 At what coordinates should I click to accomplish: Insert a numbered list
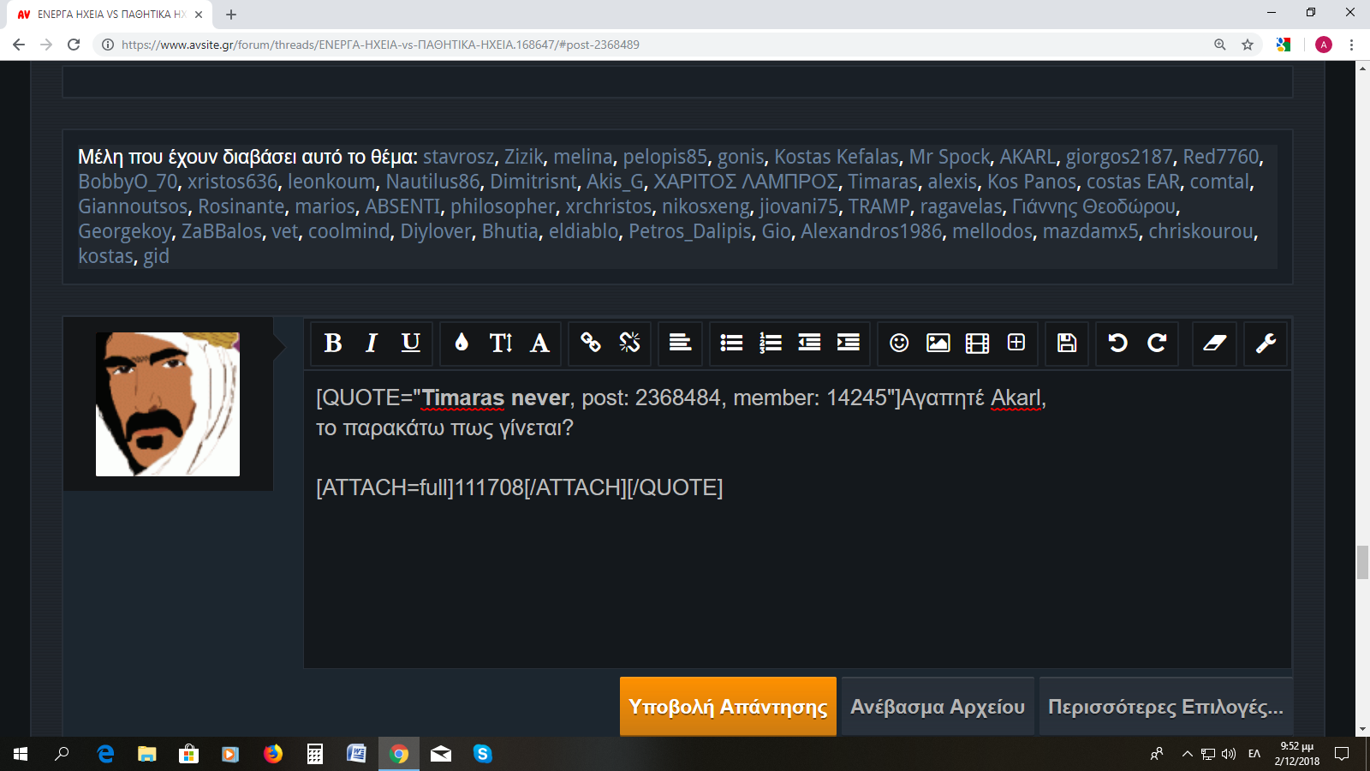coord(771,344)
